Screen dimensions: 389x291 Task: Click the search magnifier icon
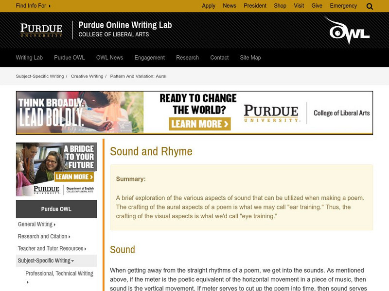point(370,6)
